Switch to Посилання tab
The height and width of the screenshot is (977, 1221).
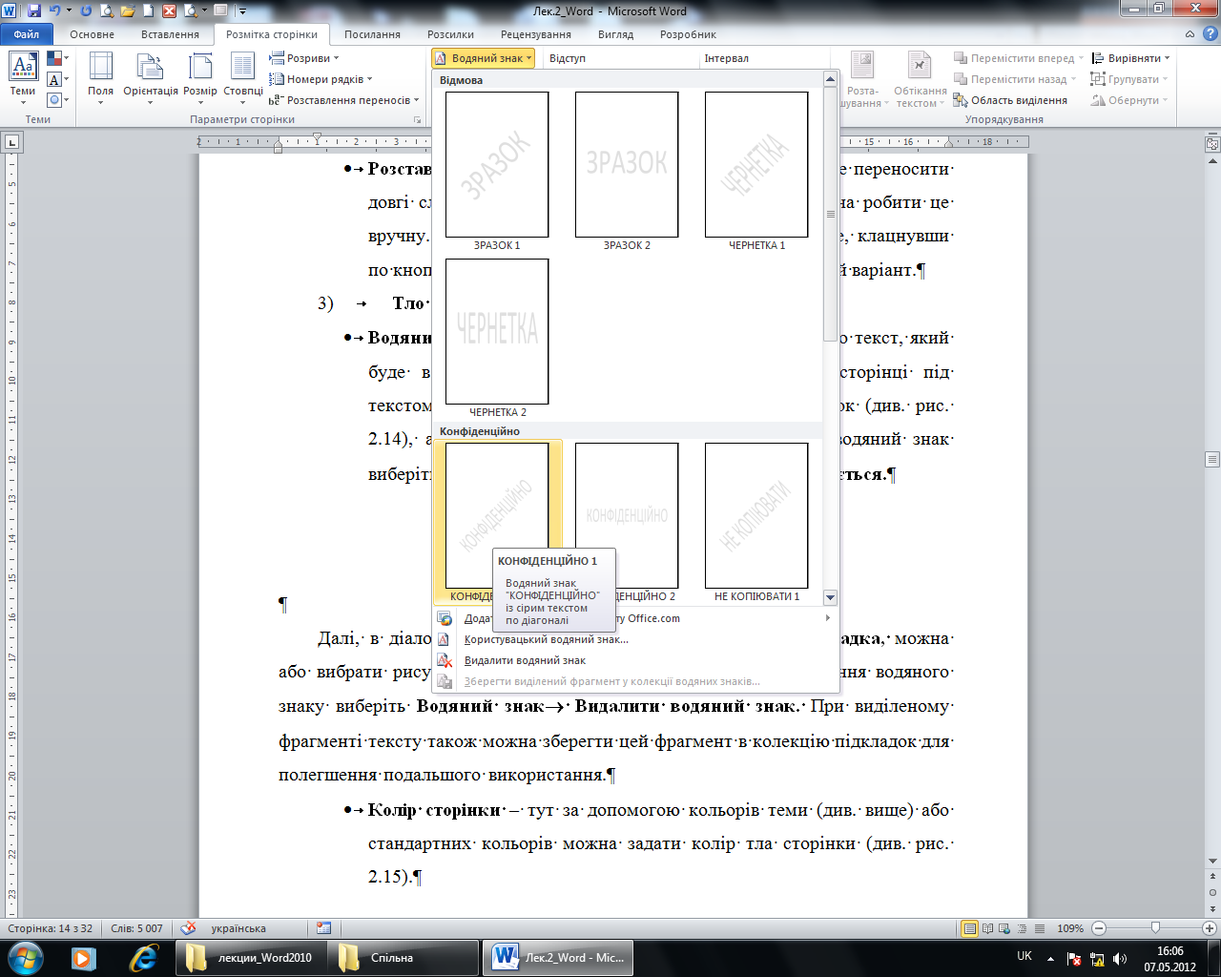(x=372, y=34)
